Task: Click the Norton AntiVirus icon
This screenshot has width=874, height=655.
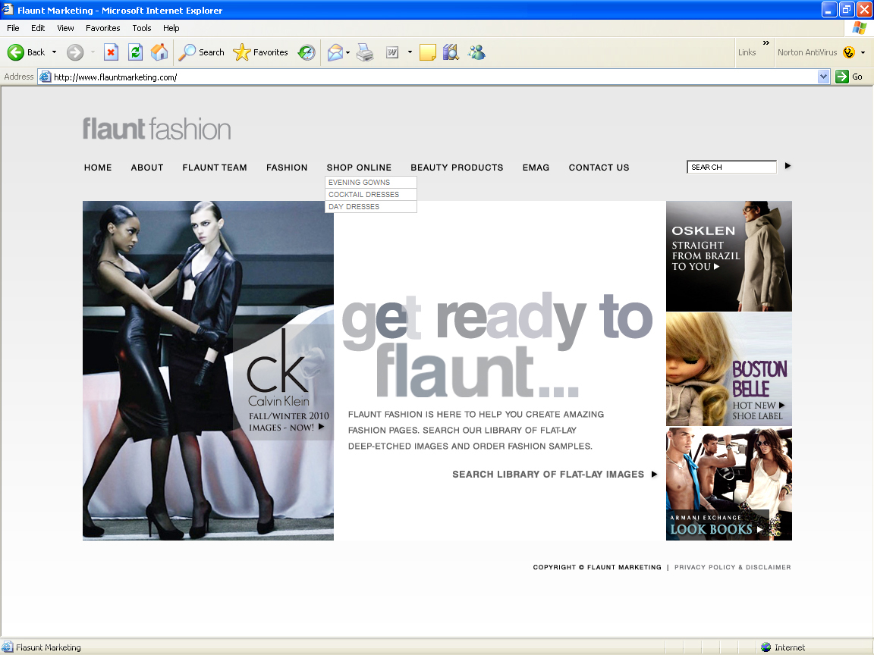Action: click(x=849, y=52)
